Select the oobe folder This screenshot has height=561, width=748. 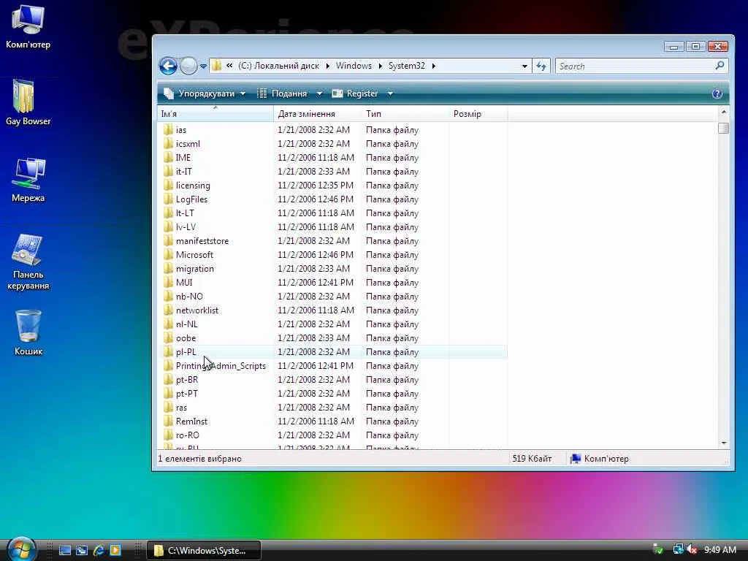186,338
